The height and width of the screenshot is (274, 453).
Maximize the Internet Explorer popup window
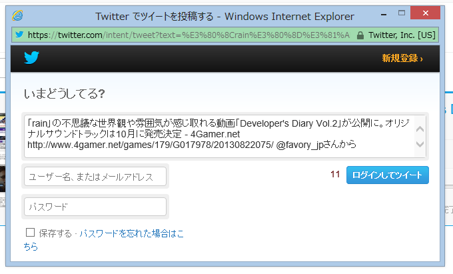point(400,13)
